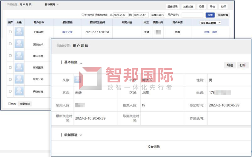Image resolution: width=252 pixels, height=157 pixels.
Task: Open the 所属小组 dropdown
Action: (x=158, y=15)
